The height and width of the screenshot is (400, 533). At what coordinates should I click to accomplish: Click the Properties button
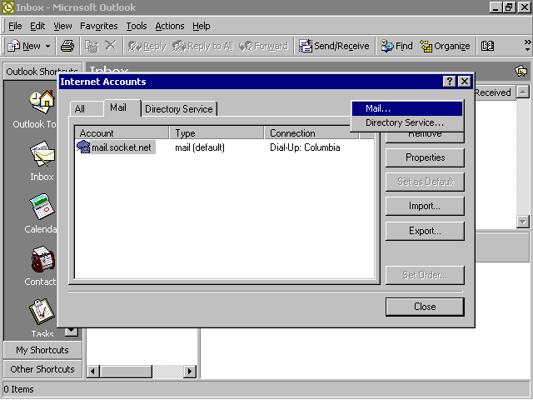coord(425,157)
